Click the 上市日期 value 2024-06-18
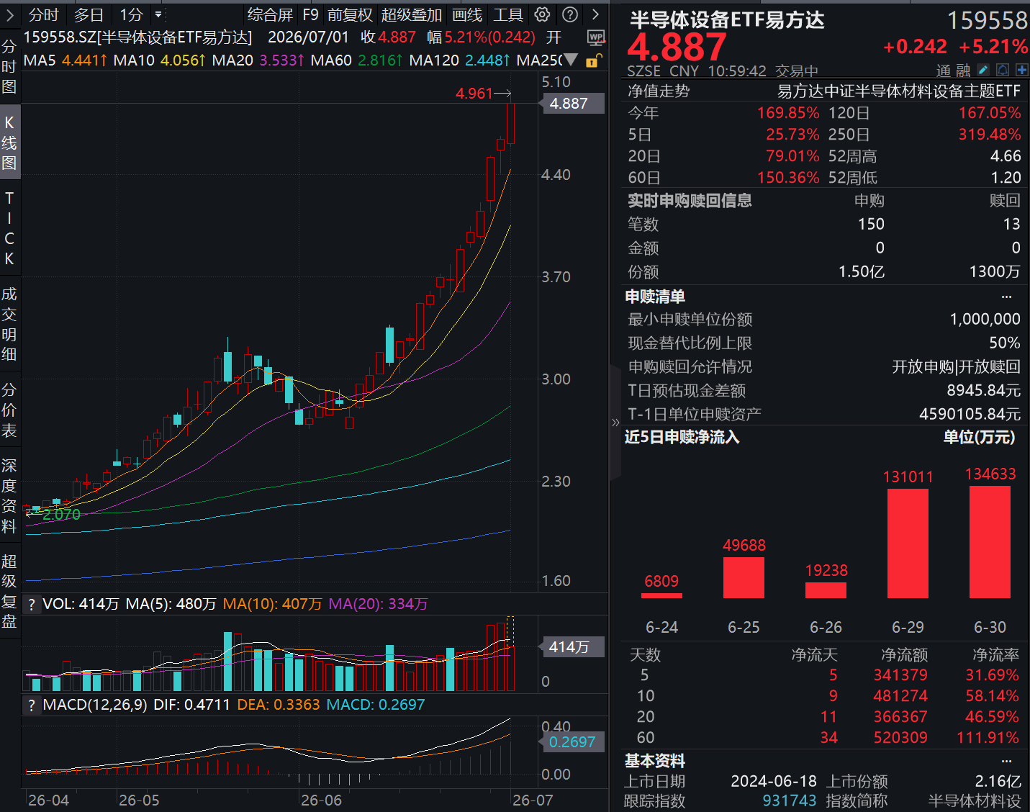Screen dimensions: 1030x812 click(774, 781)
